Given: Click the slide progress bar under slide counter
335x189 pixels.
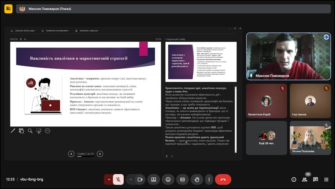Looking at the screenshot, I should click(x=85, y=156).
